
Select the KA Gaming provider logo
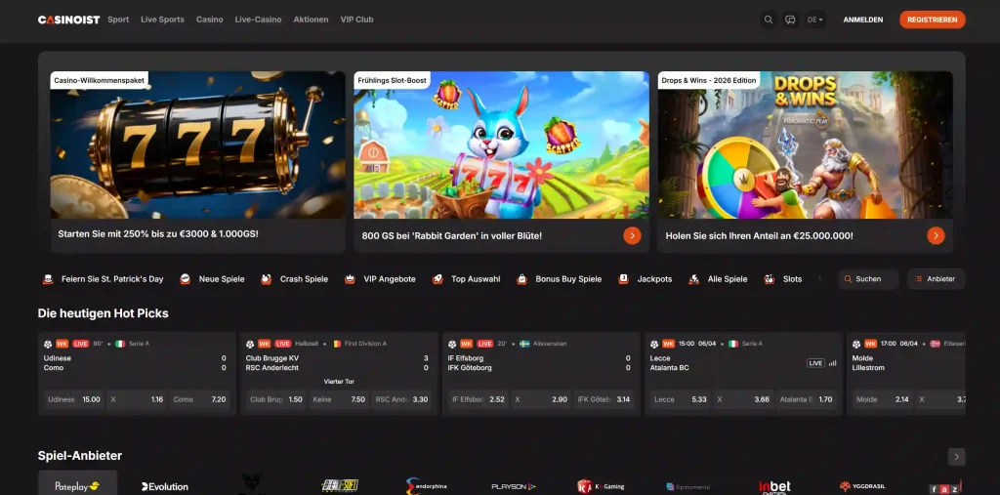601,487
